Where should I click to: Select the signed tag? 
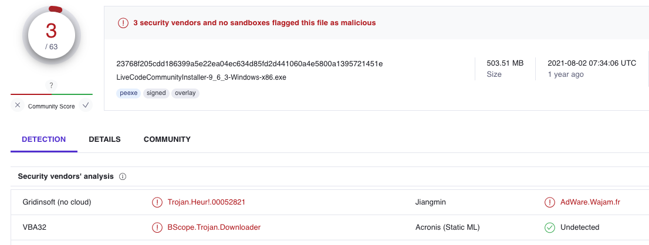(156, 93)
